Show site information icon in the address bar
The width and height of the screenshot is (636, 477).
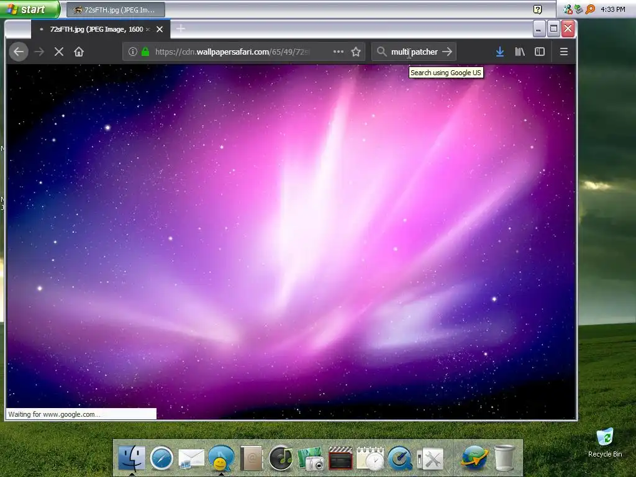[133, 52]
